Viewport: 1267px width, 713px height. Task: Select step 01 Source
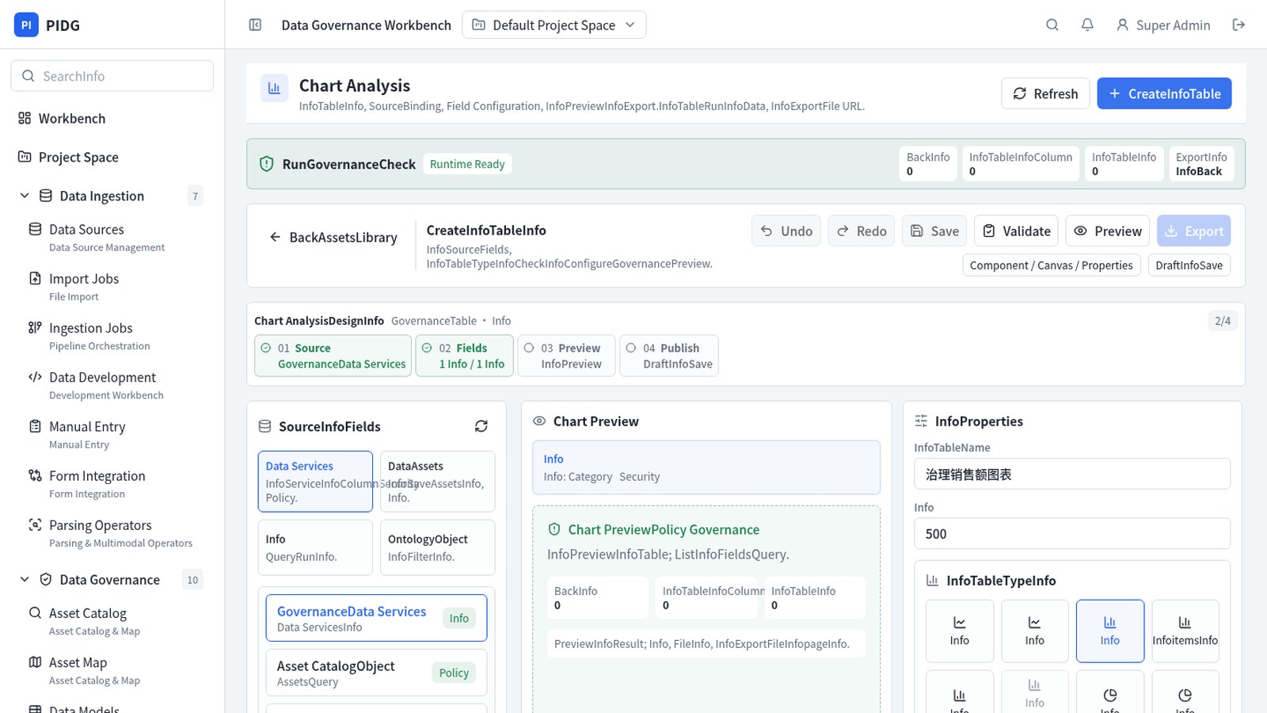tap(333, 356)
